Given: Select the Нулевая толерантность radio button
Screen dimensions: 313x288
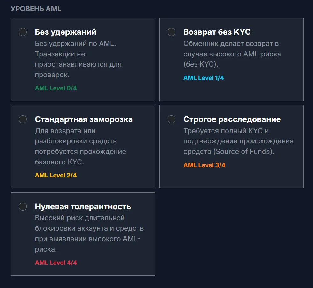Looking at the screenshot, I should 23,206.
